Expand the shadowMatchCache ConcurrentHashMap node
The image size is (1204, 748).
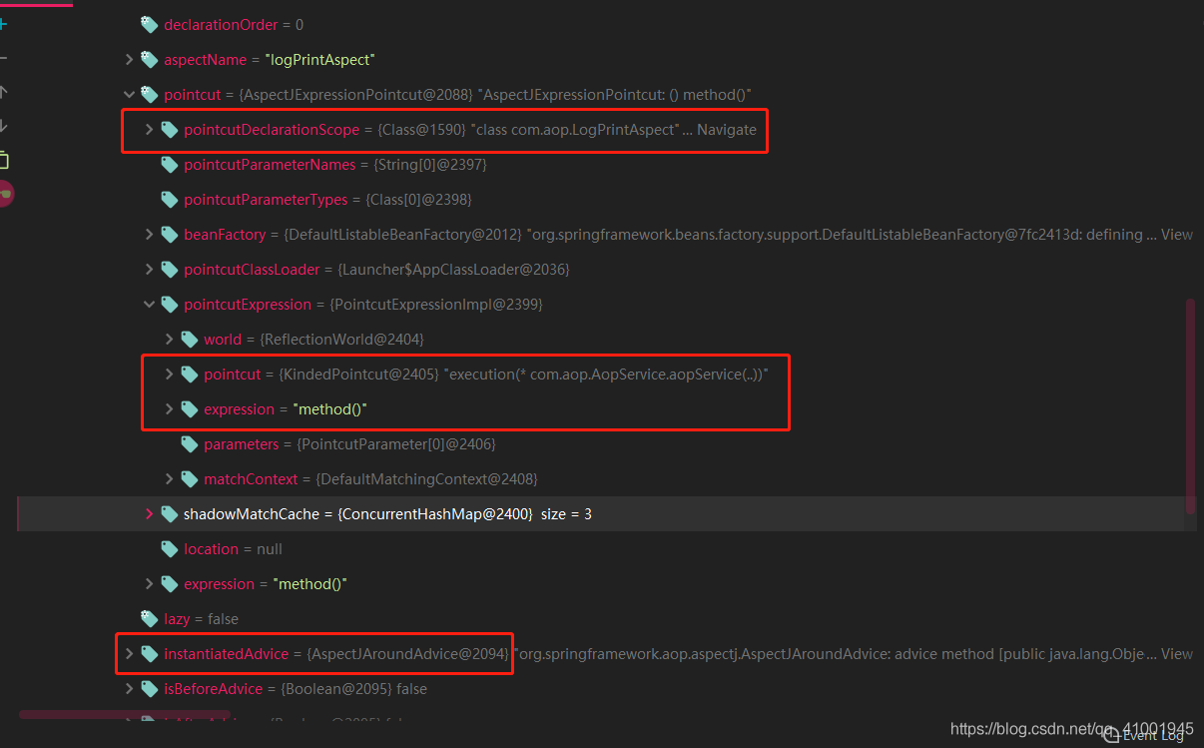pos(149,514)
